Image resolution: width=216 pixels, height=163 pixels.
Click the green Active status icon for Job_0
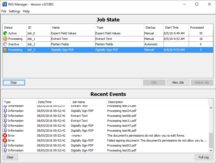coord(5,33)
